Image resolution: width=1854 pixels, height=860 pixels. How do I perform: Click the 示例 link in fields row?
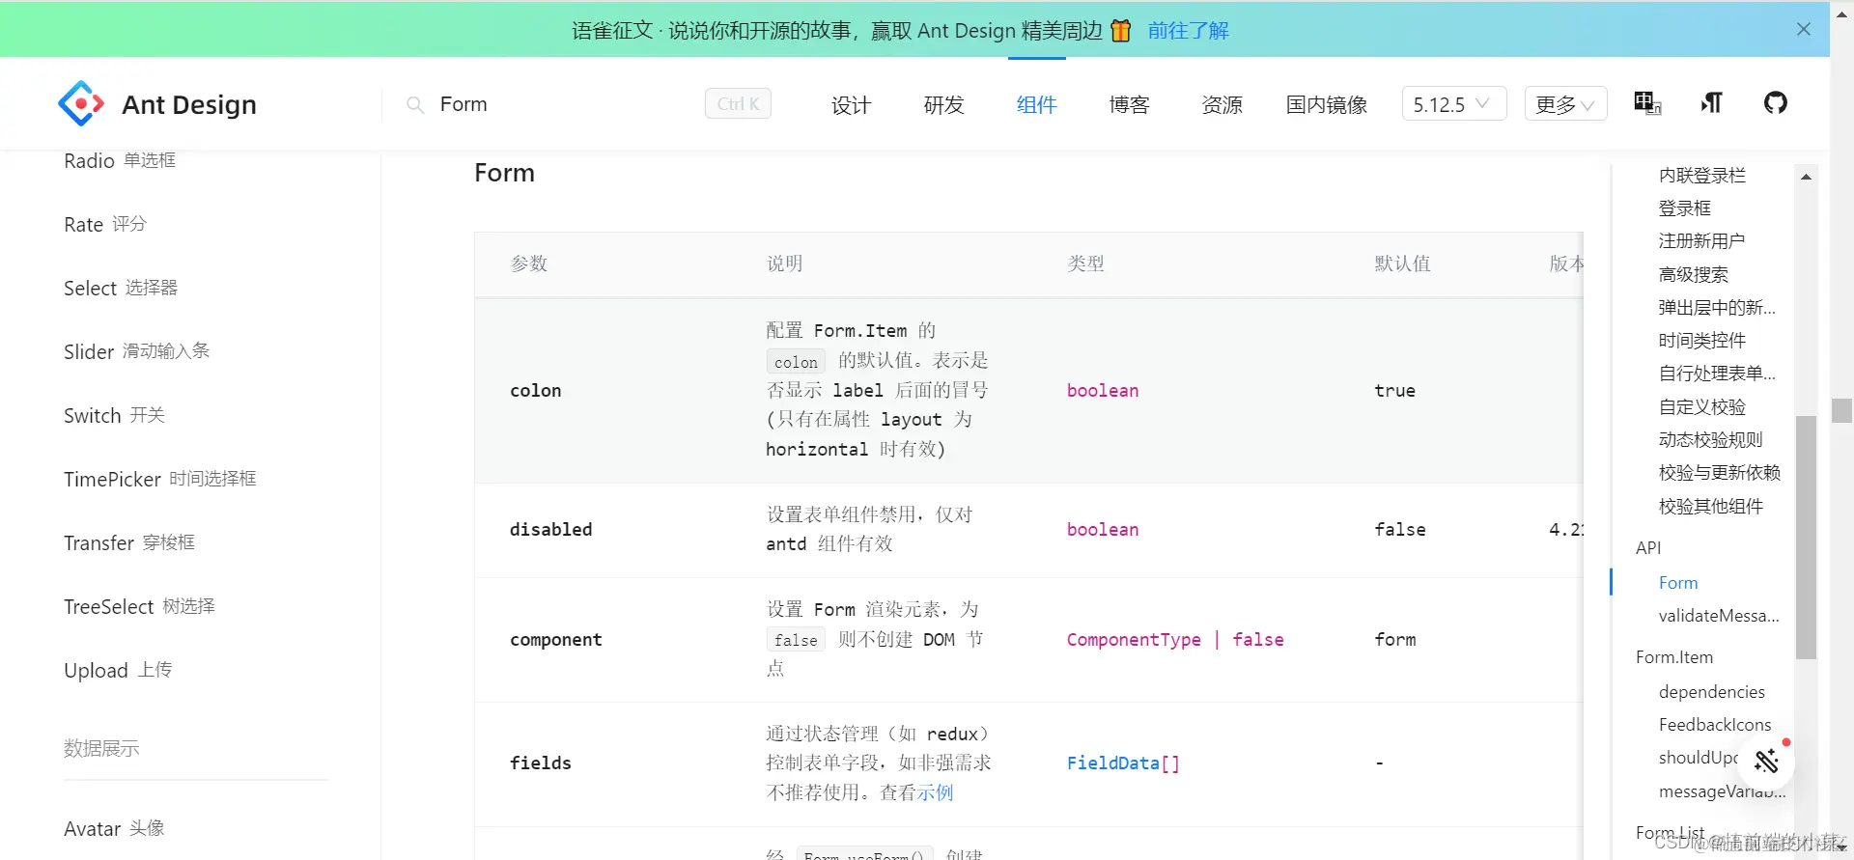[935, 792]
